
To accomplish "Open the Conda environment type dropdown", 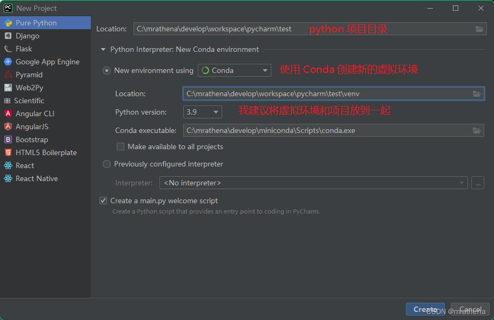I will pyautogui.click(x=264, y=70).
